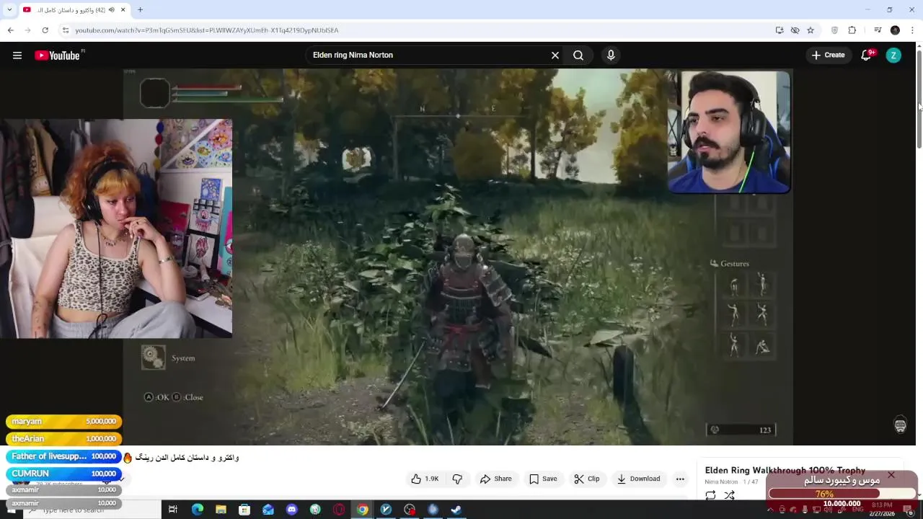Viewport: 923px width, 519px height.
Task: Run search with magnifier icon
Action: (578, 56)
